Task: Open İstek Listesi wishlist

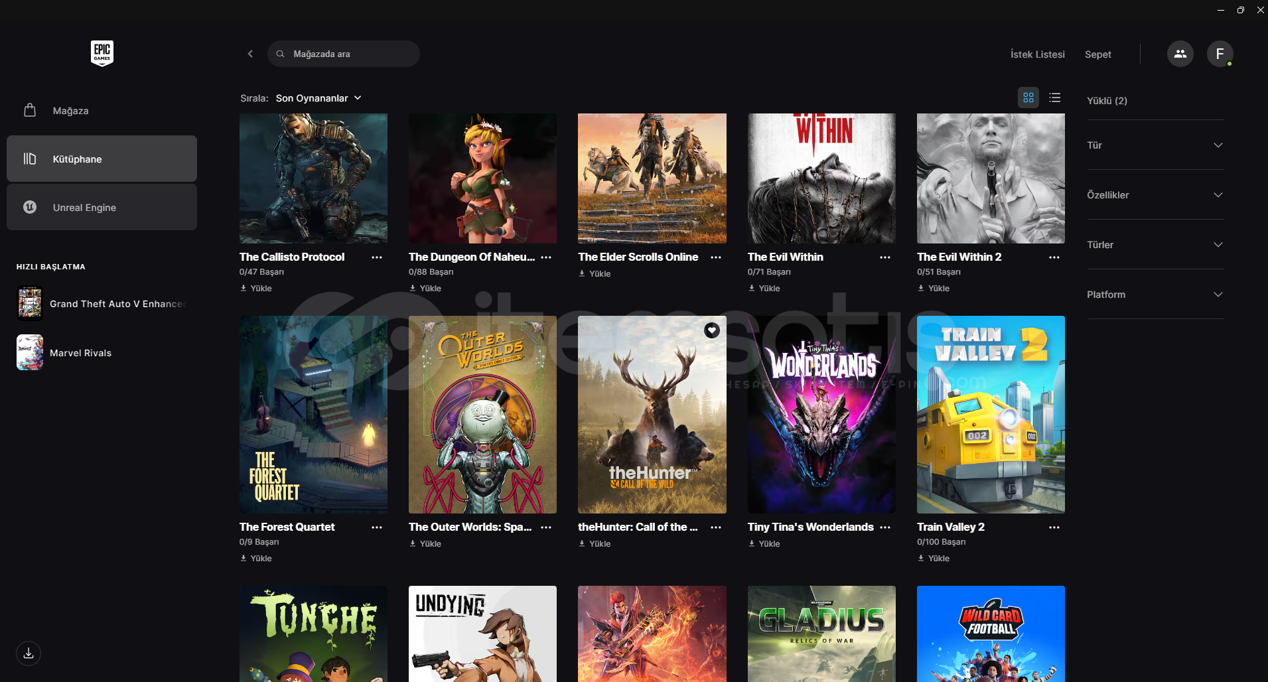Action: 1037,54
